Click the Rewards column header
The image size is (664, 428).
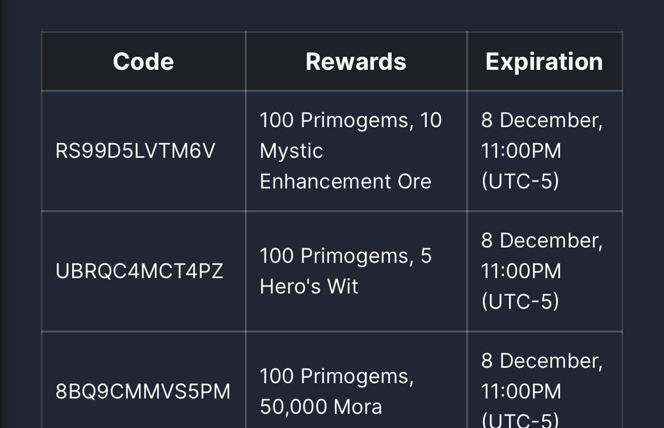click(x=356, y=61)
